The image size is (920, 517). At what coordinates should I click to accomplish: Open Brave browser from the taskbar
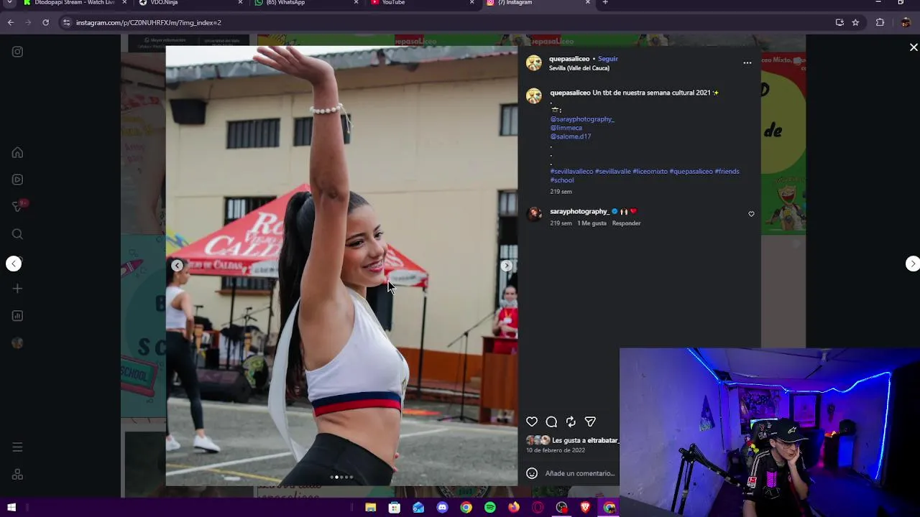point(586,508)
